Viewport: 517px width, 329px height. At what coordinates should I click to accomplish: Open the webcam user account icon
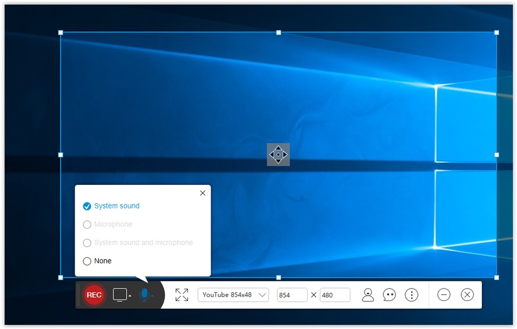(x=368, y=295)
